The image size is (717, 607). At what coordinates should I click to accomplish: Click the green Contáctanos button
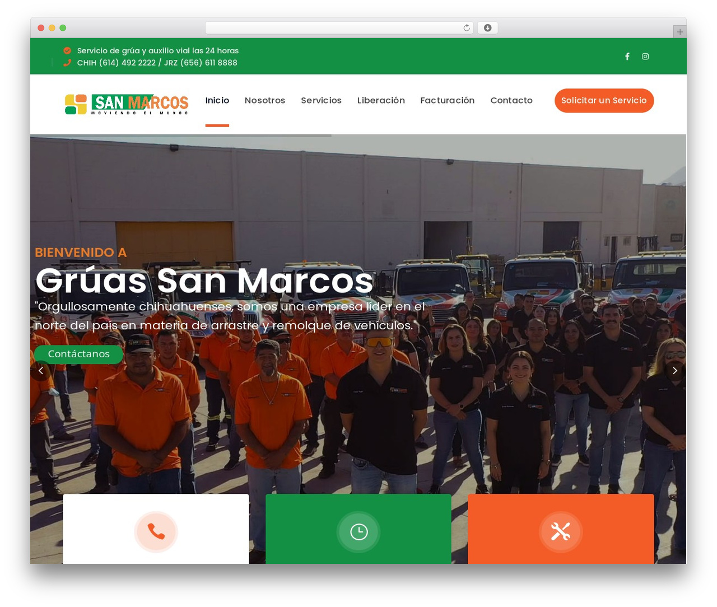79,354
